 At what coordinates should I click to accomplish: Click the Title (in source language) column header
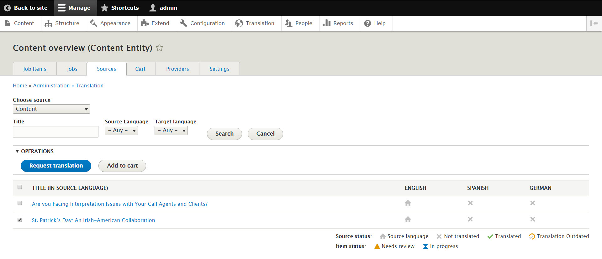coord(70,188)
